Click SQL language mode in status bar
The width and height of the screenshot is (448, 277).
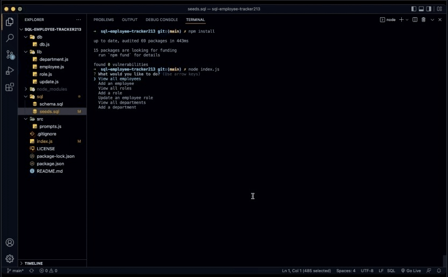point(391,271)
